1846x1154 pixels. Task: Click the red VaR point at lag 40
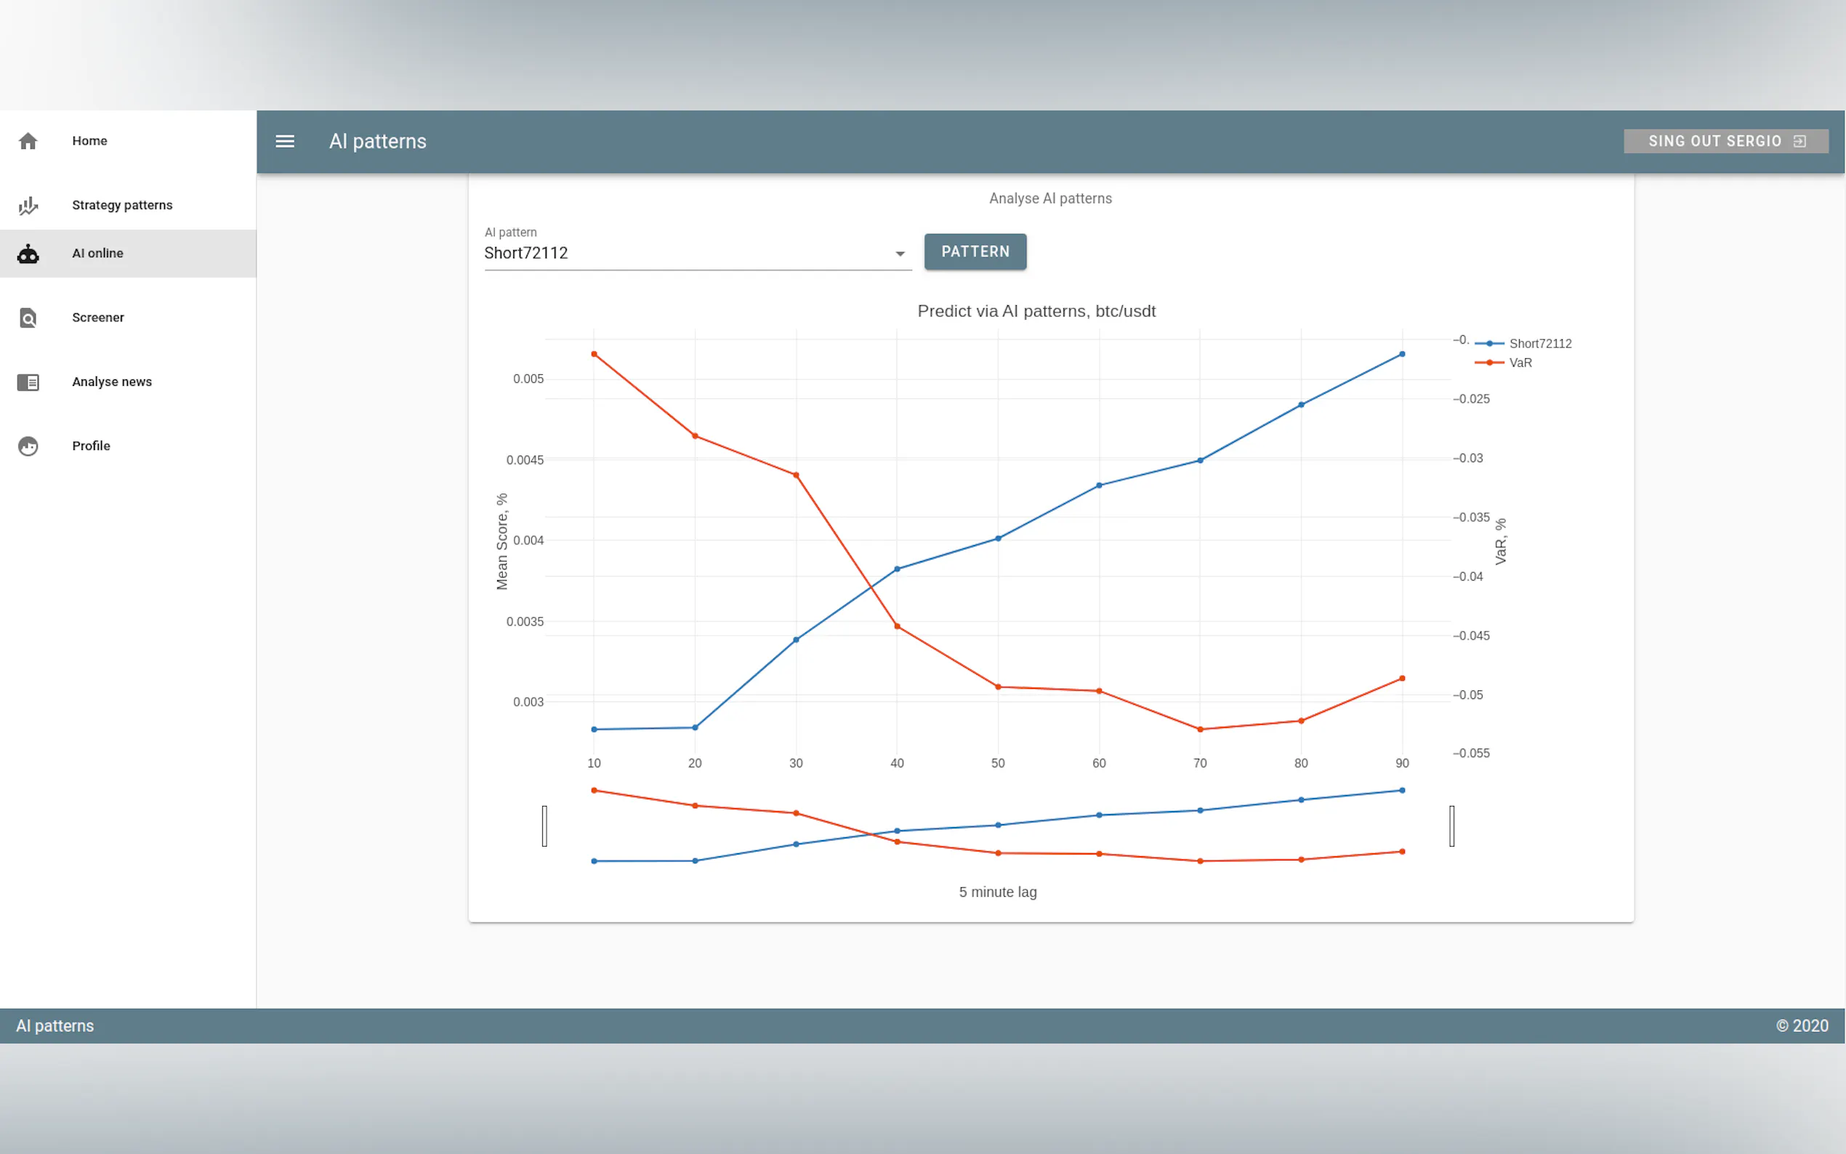(897, 626)
